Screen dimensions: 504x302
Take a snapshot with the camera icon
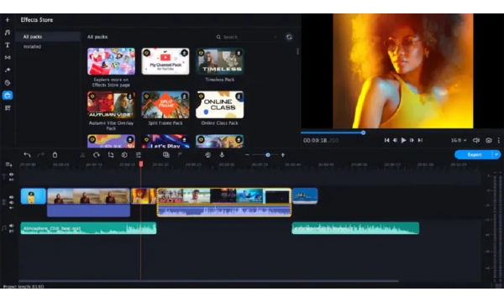click(489, 140)
